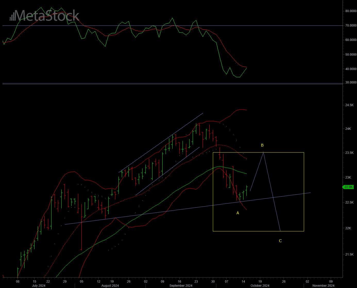Click the 23.5K price scale label

click(x=349, y=153)
